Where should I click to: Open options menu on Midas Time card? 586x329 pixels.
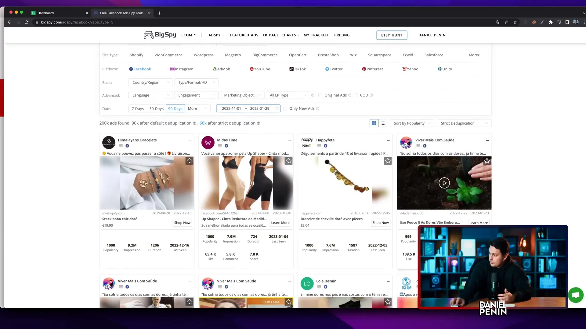289,140
